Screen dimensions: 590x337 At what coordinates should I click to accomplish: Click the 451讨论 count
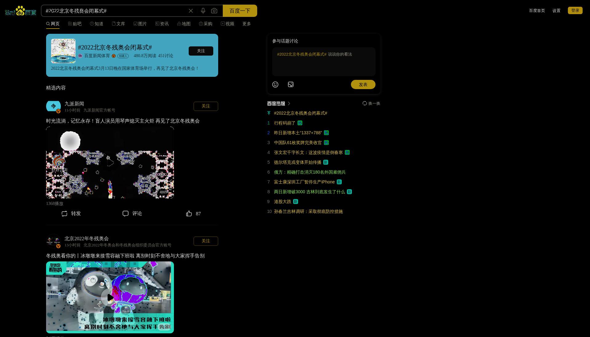click(166, 56)
